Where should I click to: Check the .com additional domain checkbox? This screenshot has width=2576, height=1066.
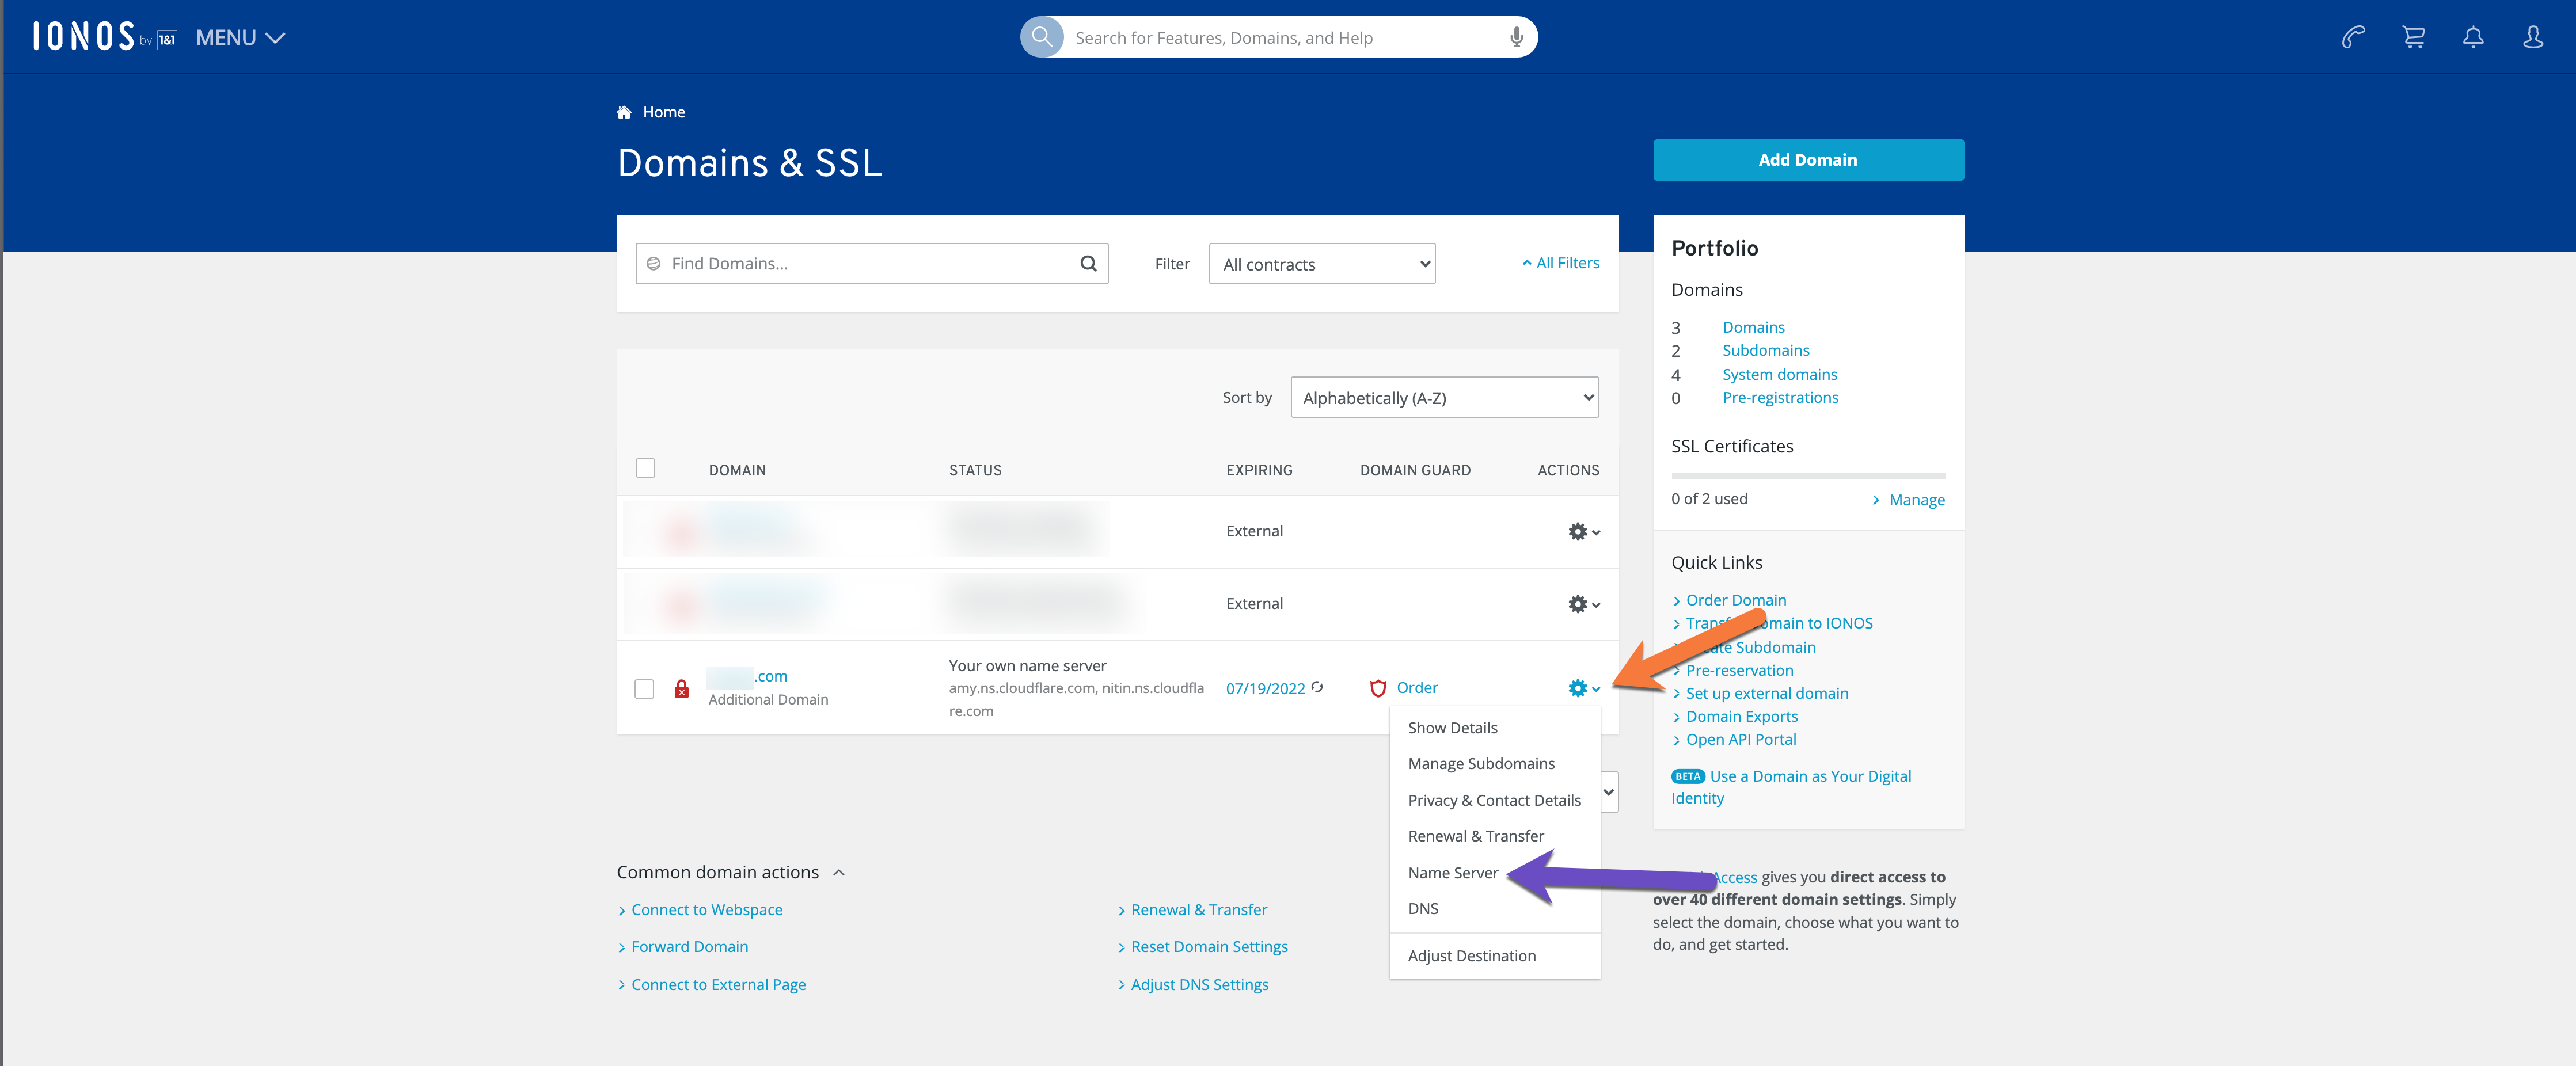(644, 689)
